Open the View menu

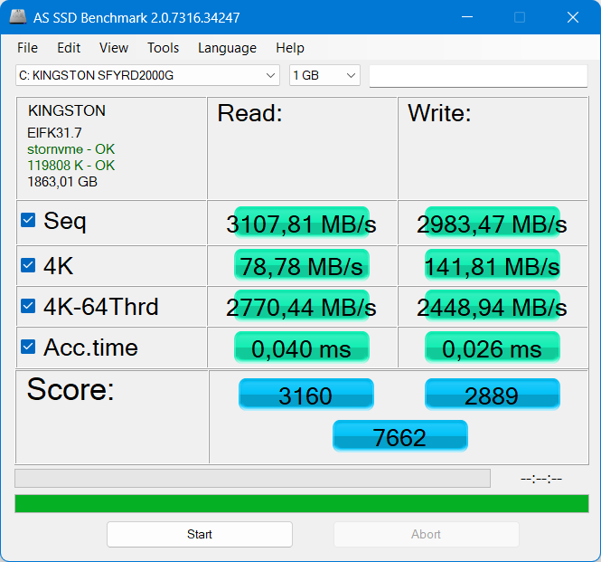click(114, 48)
